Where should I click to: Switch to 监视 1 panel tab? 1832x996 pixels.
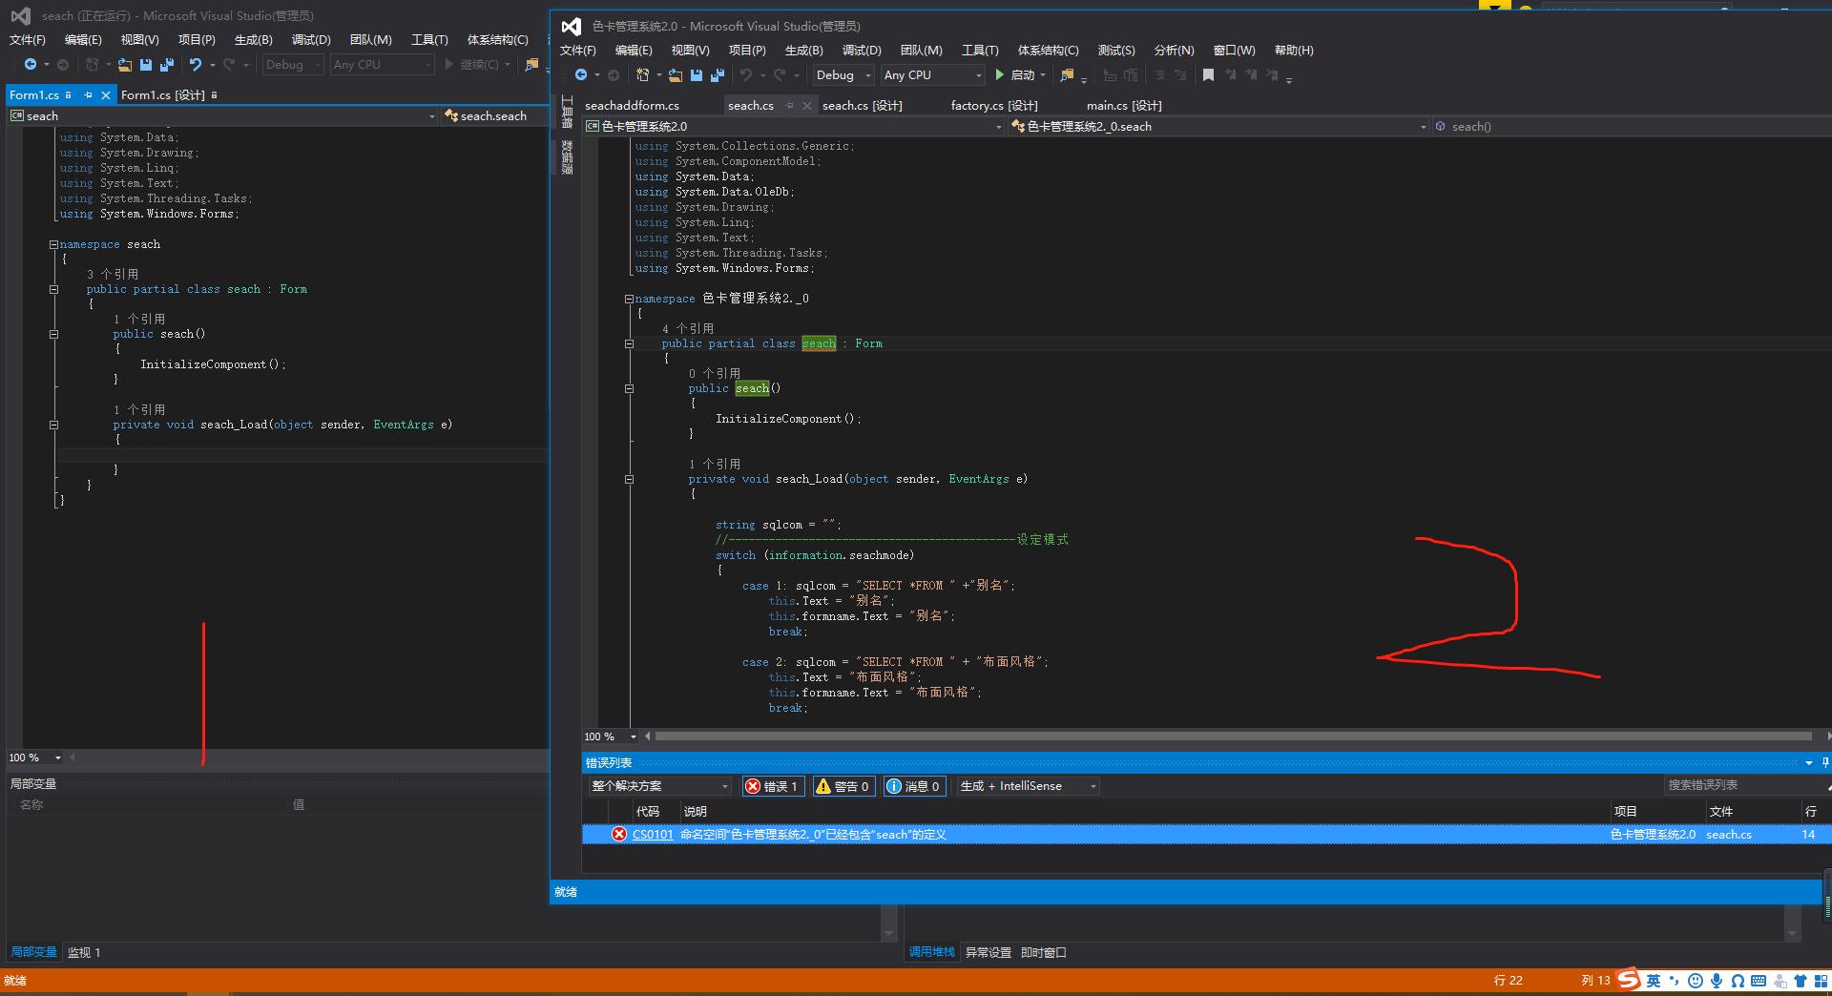(83, 952)
